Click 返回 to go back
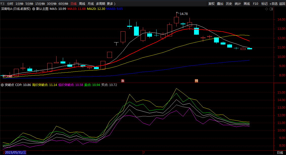This screenshot has height=155, width=286. pos(282,4)
